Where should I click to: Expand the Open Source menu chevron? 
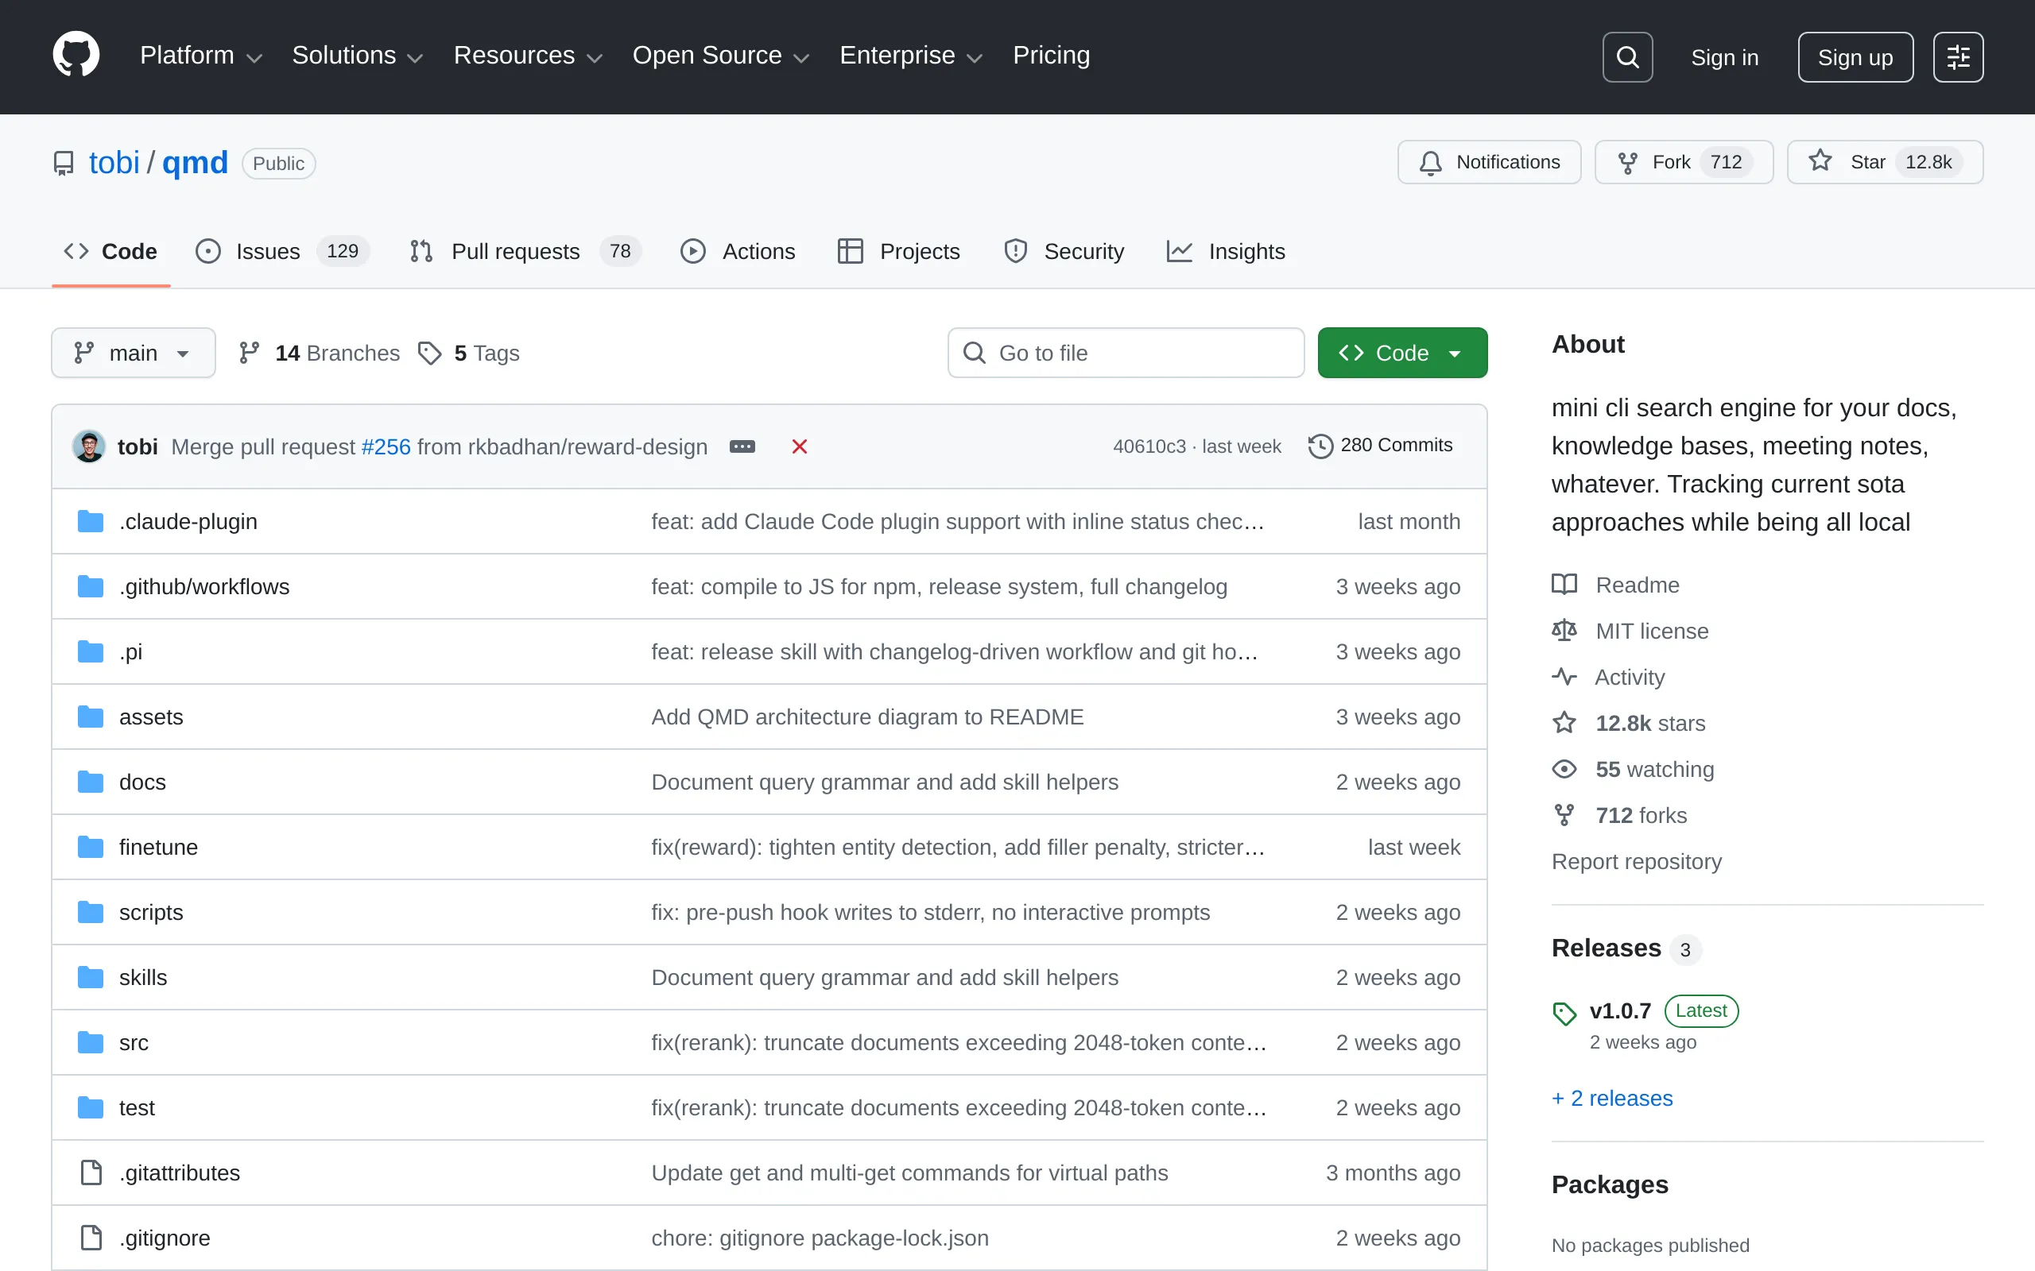click(801, 57)
